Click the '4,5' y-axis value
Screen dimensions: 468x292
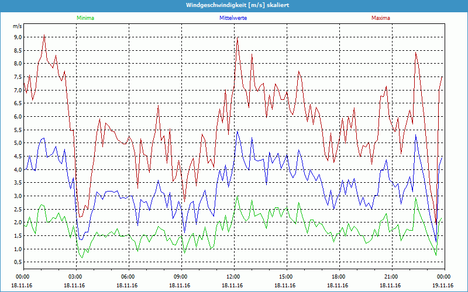18,156
